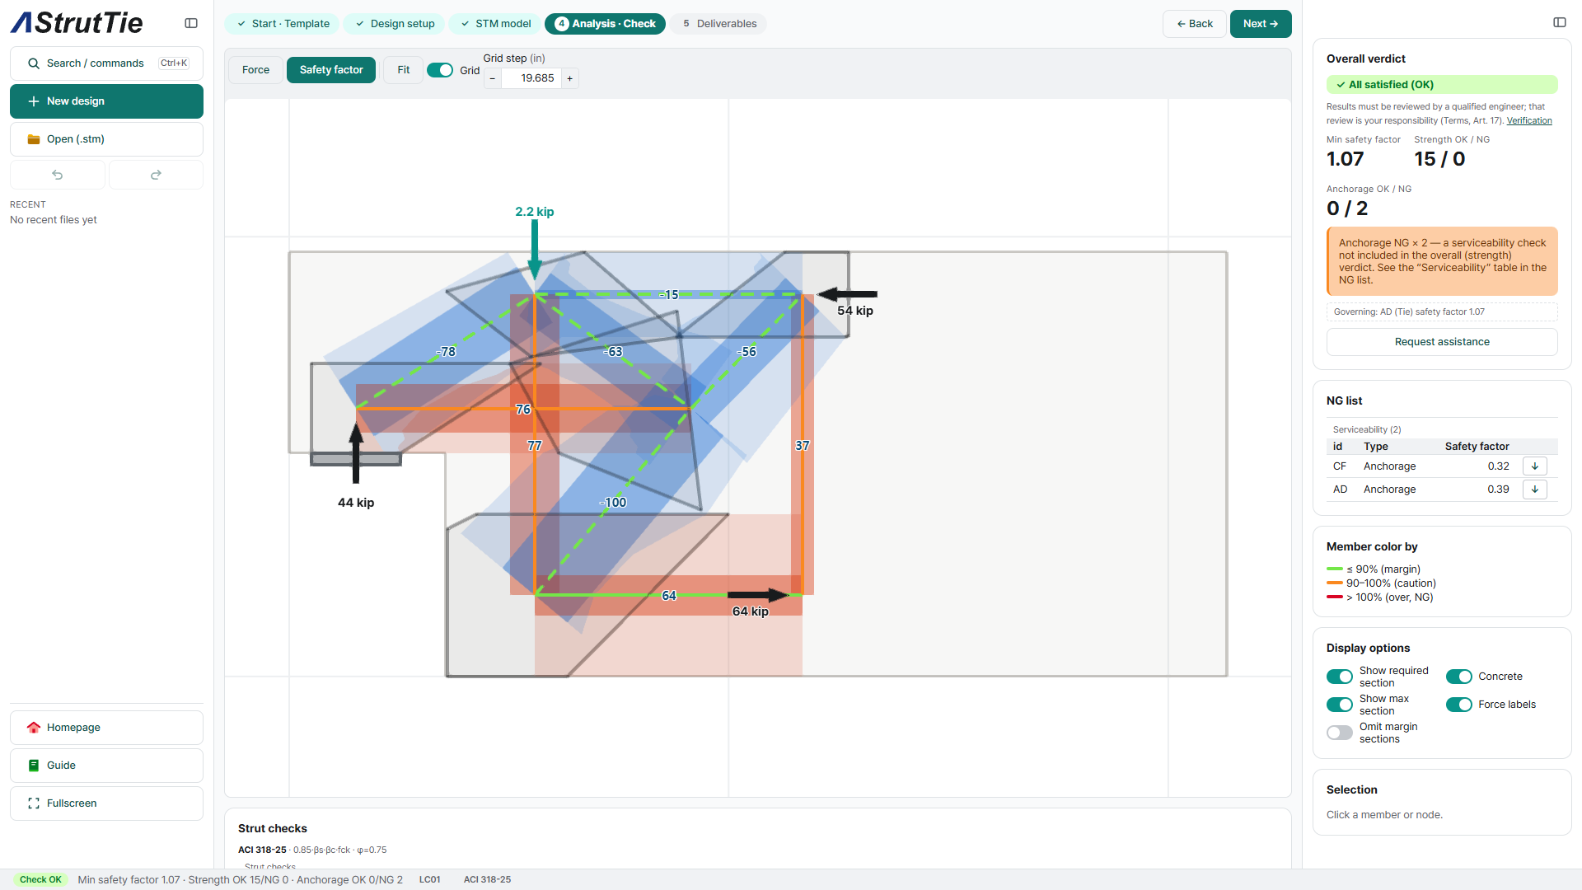The image size is (1582, 890).
Task: Select the 64 kip load label
Action: (x=751, y=611)
